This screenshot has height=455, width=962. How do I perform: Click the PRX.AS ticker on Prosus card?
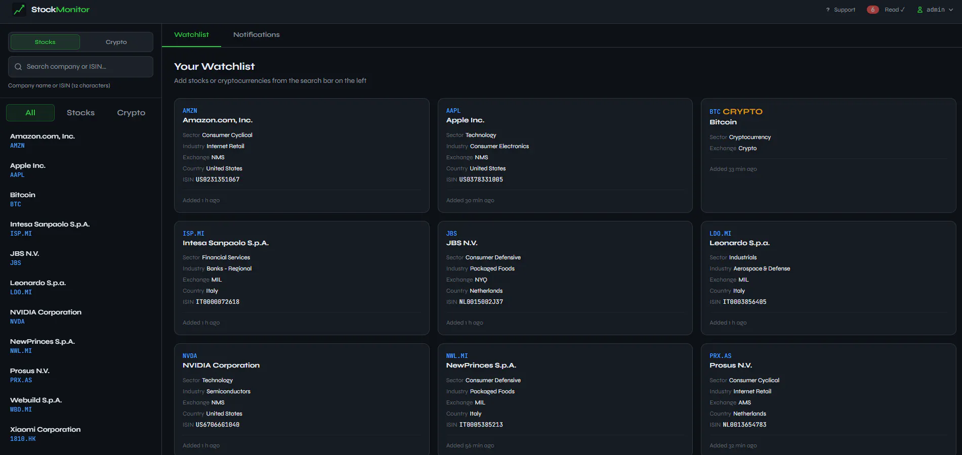[720, 356]
